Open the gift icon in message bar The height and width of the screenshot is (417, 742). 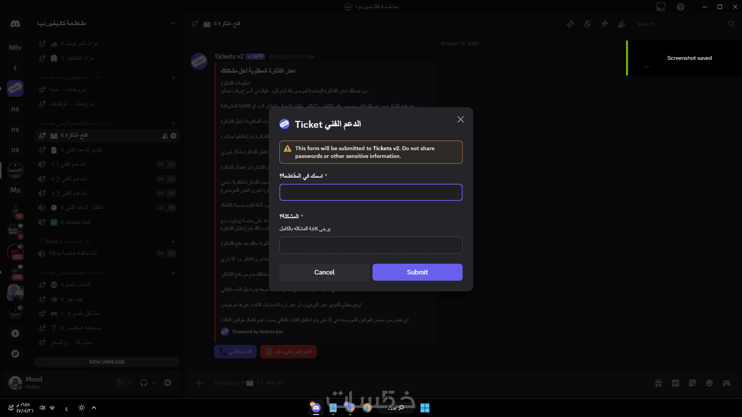[x=659, y=383]
